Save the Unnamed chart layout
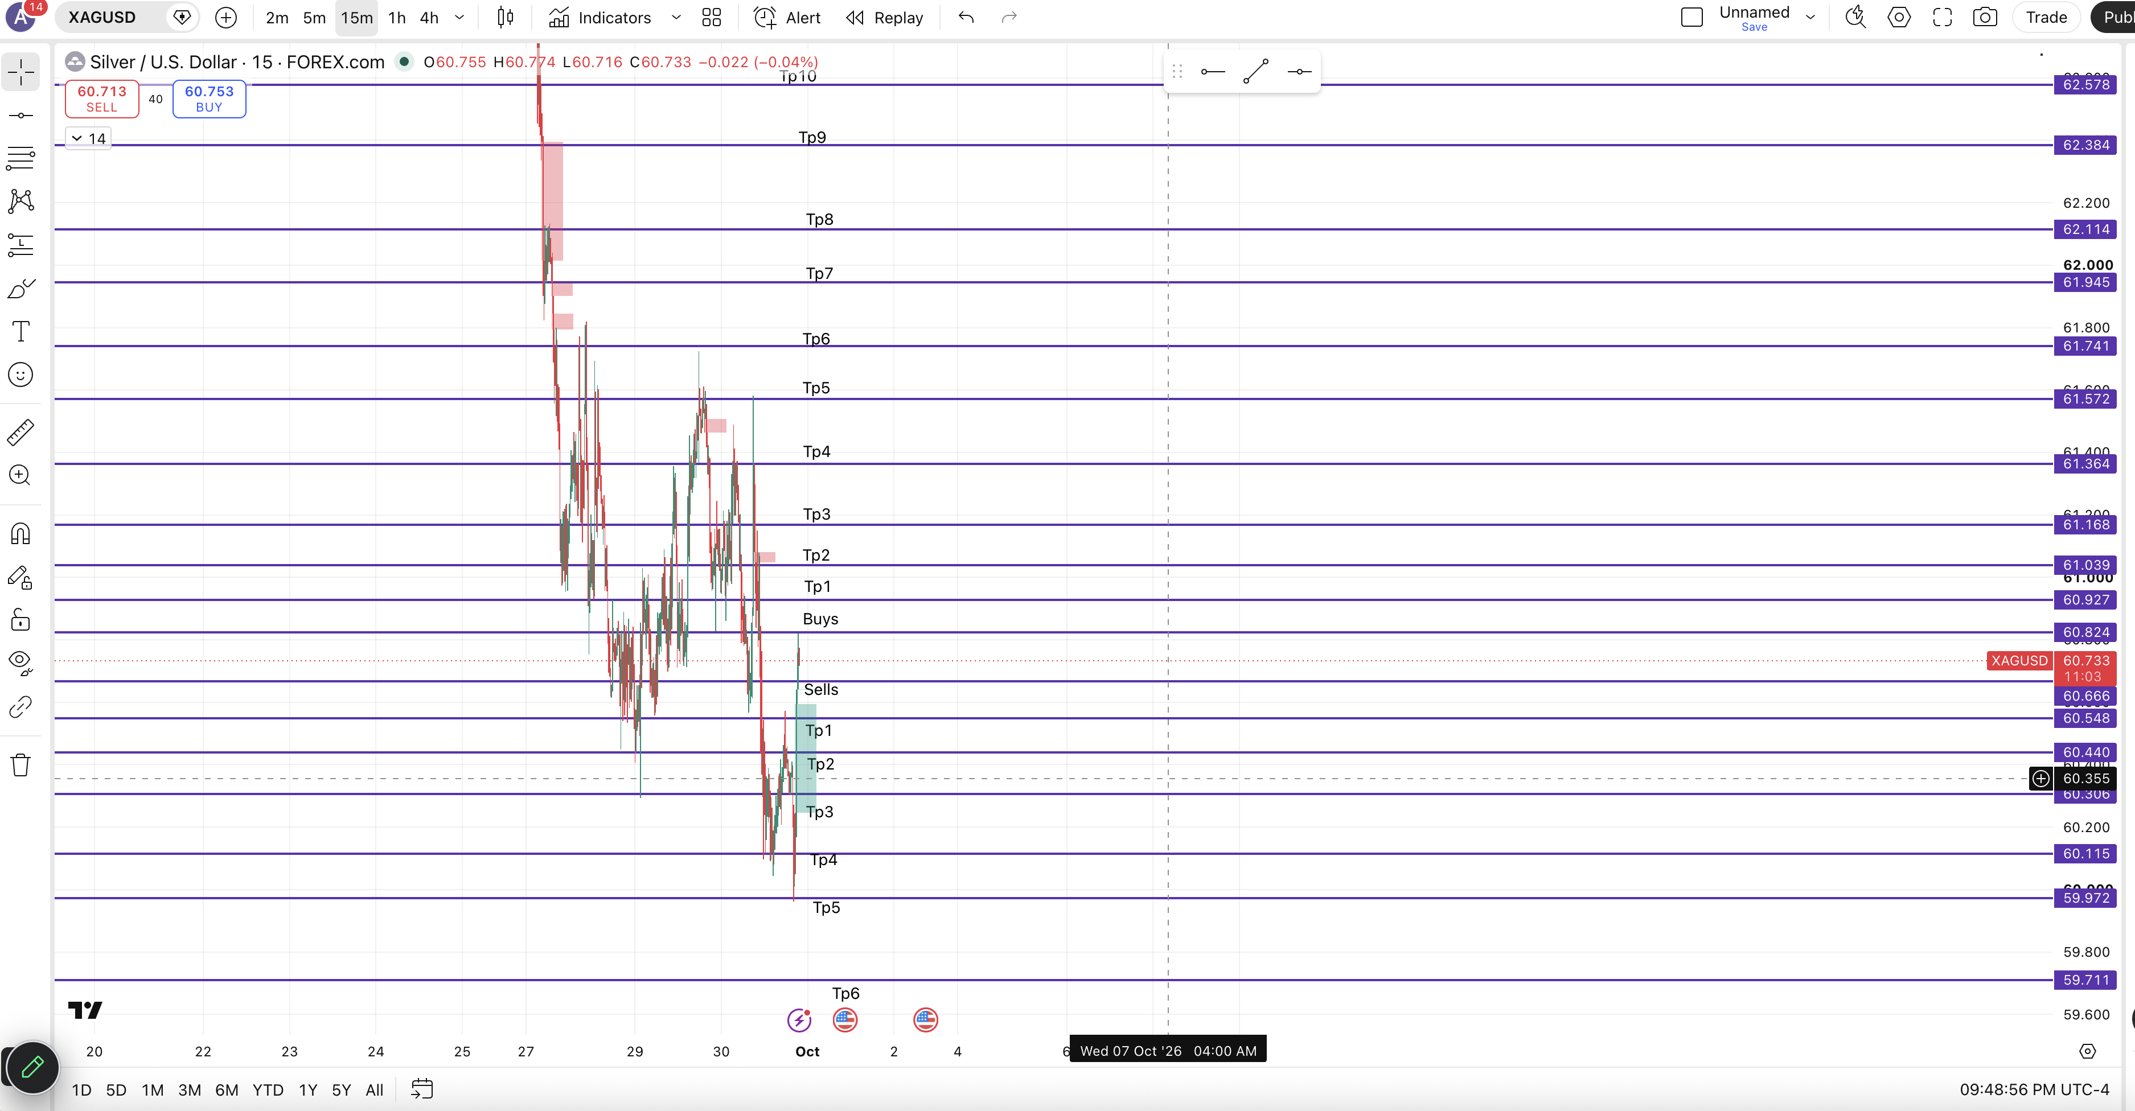Image resolution: width=2135 pixels, height=1111 pixels. point(1754,27)
